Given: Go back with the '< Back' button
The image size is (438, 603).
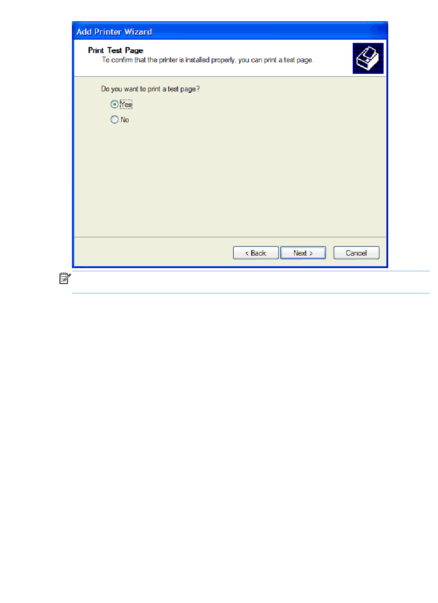Looking at the screenshot, I should [x=256, y=253].
